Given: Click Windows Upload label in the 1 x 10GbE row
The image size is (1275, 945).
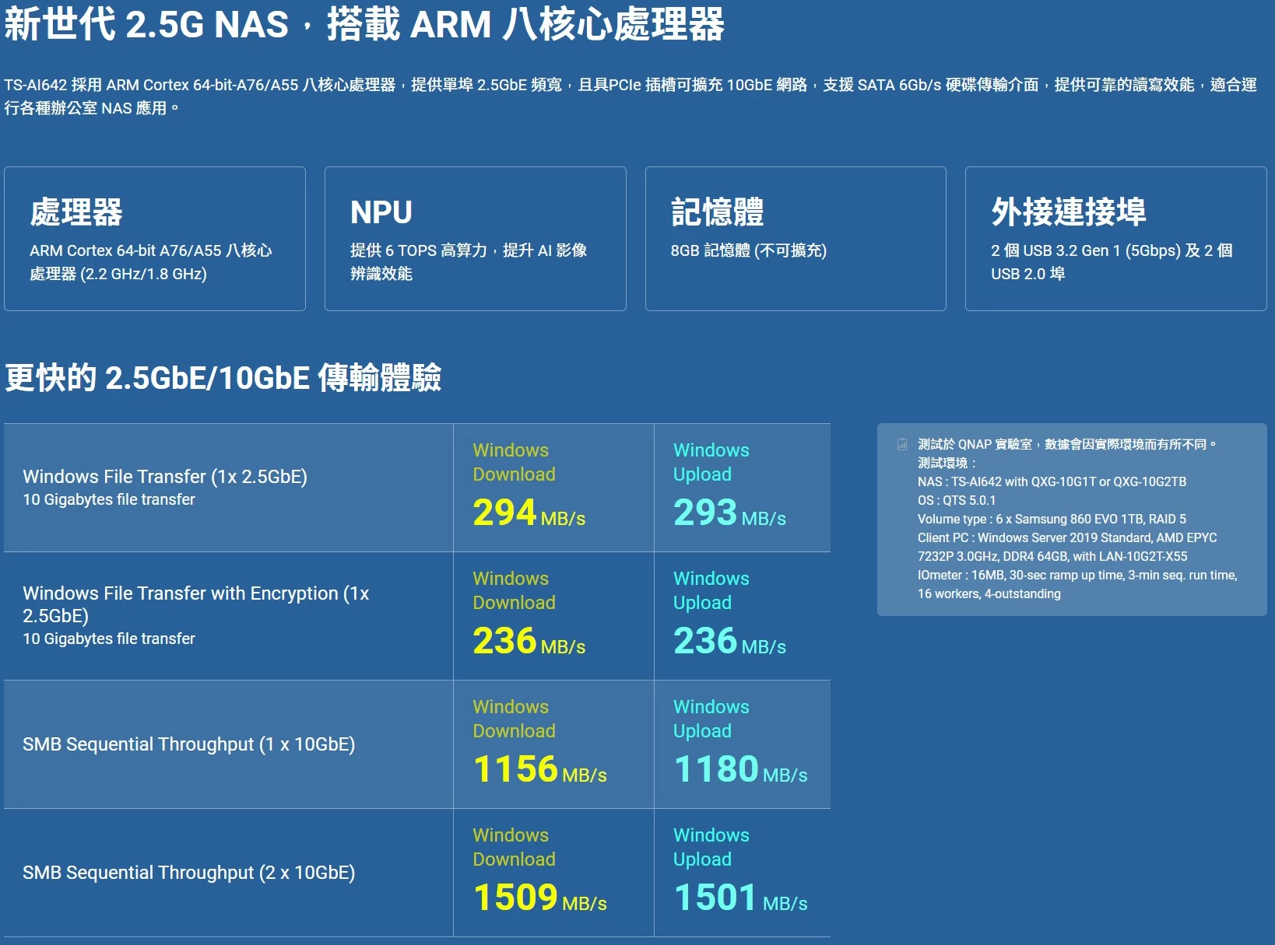Looking at the screenshot, I should click(711, 719).
